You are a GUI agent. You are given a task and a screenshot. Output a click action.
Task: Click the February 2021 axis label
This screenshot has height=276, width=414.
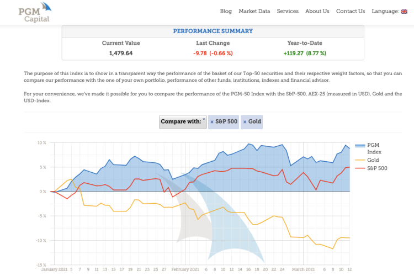pyautogui.click(x=184, y=270)
